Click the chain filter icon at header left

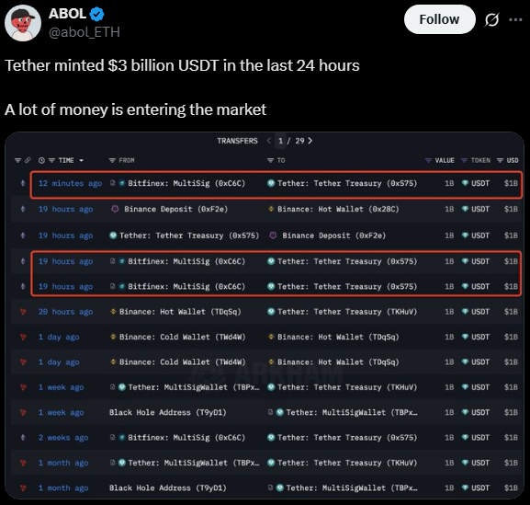[x=18, y=160]
